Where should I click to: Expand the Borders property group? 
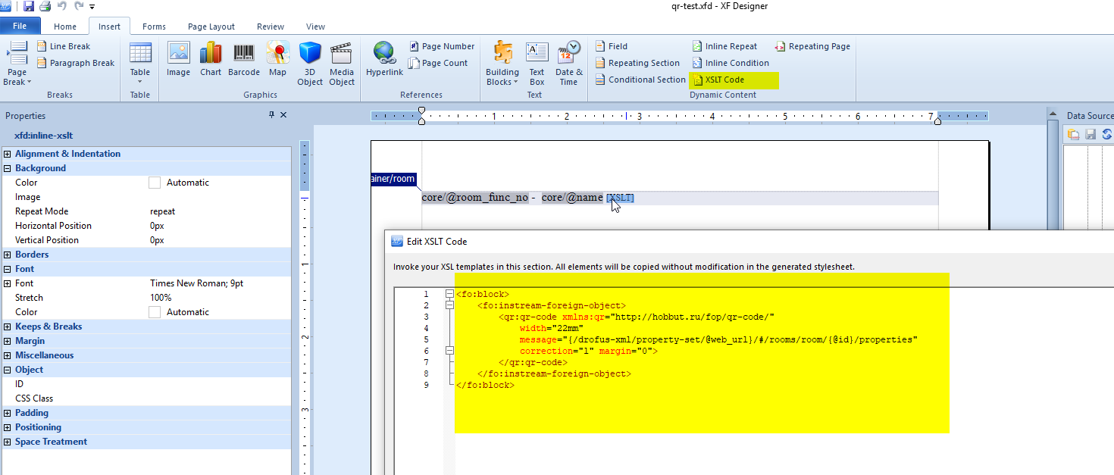tap(8, 255)
